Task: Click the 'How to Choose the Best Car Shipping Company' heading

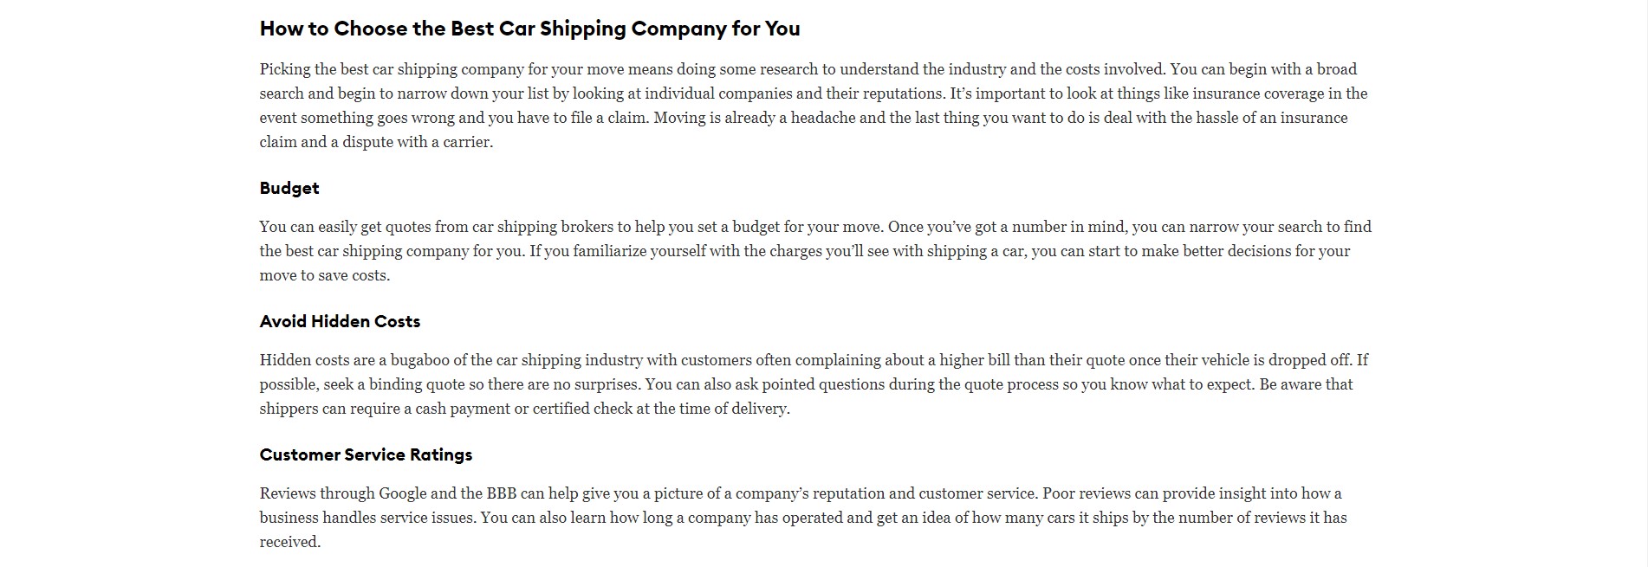Action: pyautogui.click(x=529, y=29)
